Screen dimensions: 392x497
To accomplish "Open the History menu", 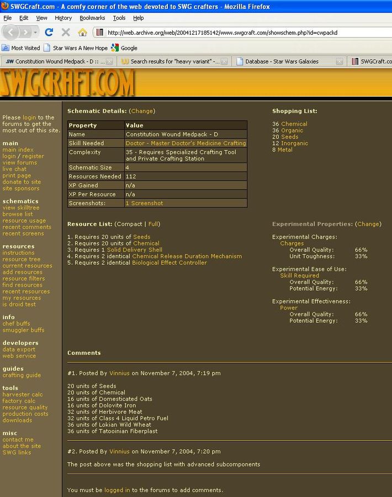I will pyautogui.click(x=63, y=18).
